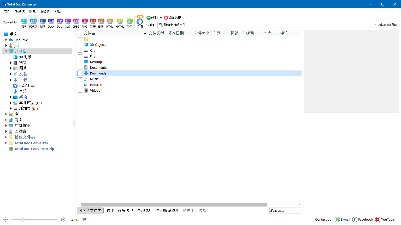The width and height of the screenshot is (401, 225).
Task: Open the 转到 dropdown arrow
Action: (x=161, y=18)
